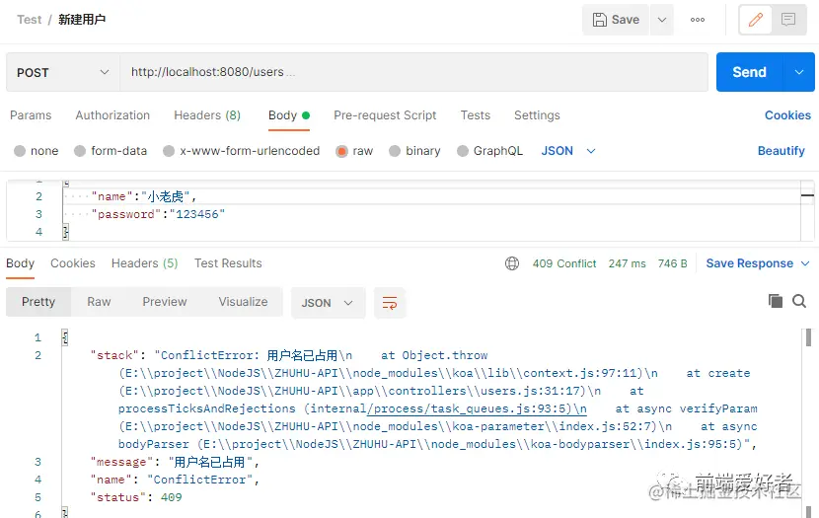This screenshot has height=518, width=819.
Task: Click the "name": "ConflictError" response line
Action: 175,480
